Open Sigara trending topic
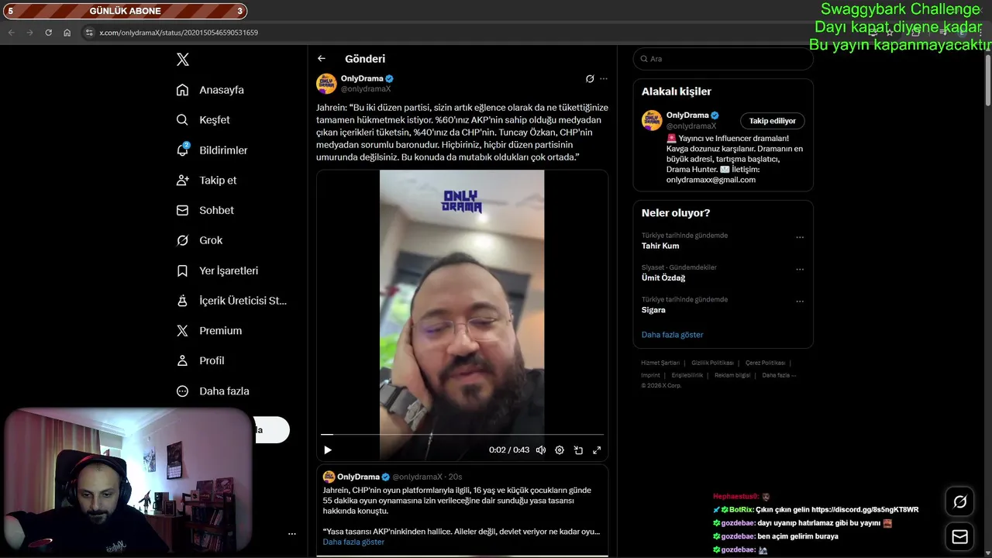Image resolution: width=992 pixels, height=558 pixels. [653, 310]
